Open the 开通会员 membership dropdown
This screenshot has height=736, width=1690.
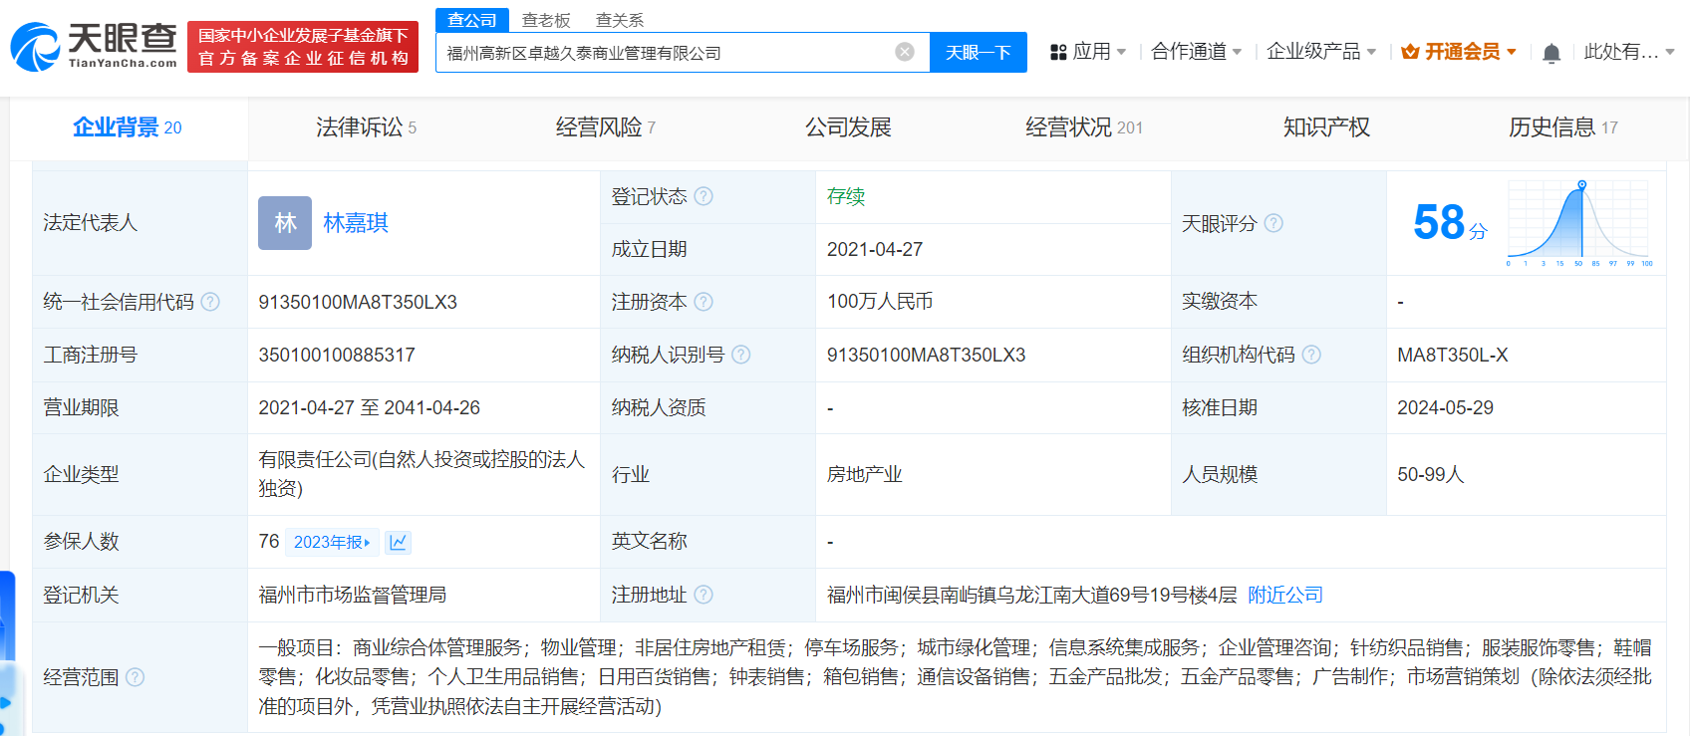pos(1459,52)
